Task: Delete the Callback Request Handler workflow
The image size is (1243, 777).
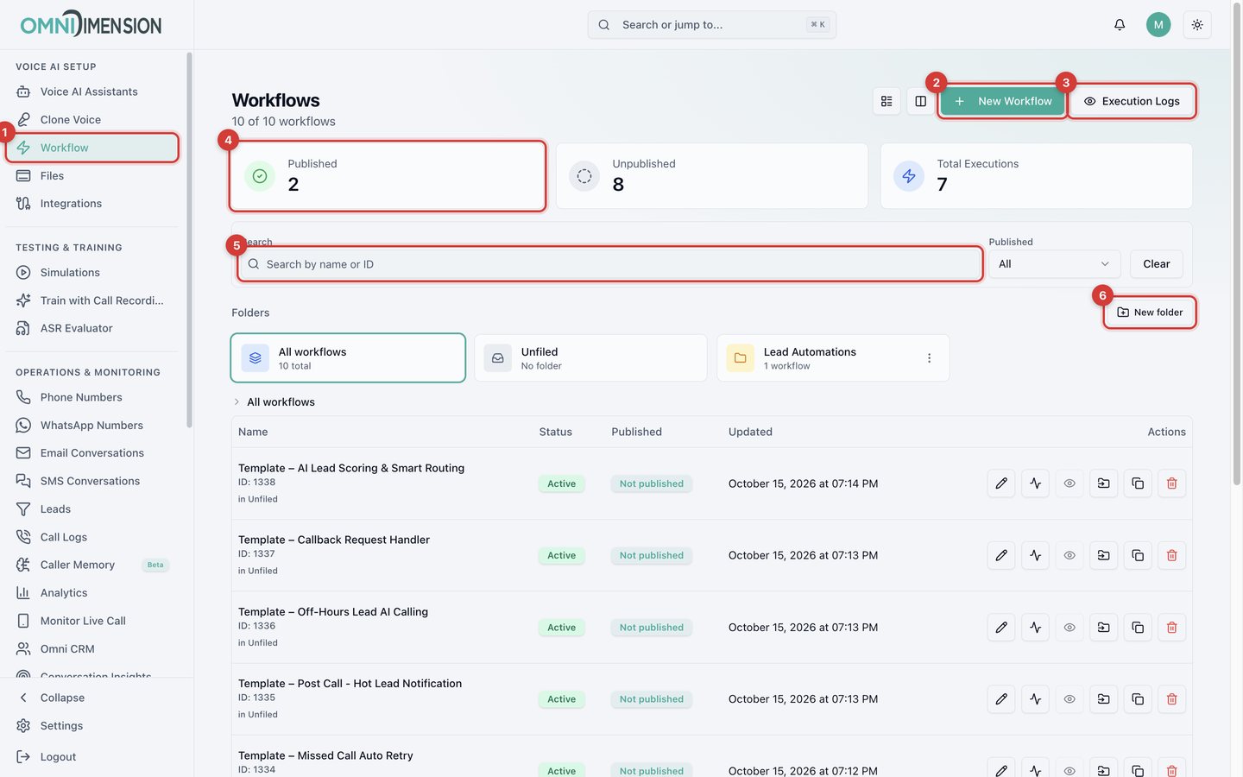Action: click(x=1172, y=555)
